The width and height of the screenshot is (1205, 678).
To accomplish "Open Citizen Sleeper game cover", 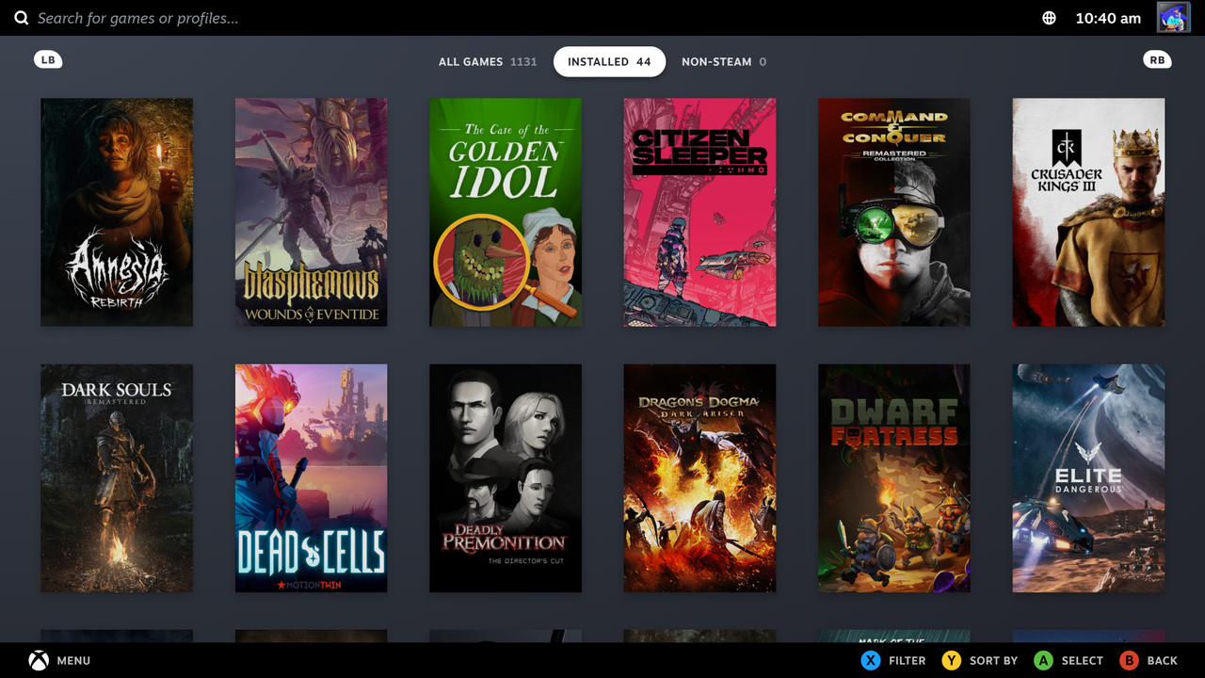I will point(699,212).
